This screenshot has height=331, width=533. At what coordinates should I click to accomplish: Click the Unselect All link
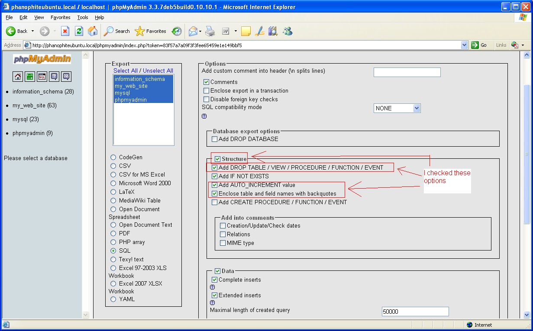point(158,71)
